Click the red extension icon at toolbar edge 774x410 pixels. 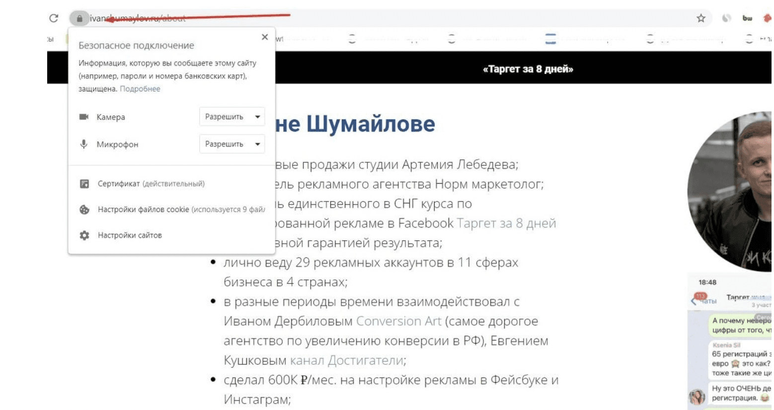[x=768, y=18]
